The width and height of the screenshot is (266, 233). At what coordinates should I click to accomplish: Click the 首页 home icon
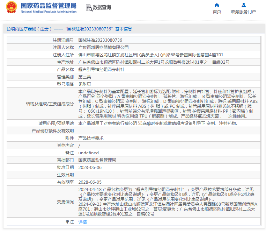click(x=217, y=5)
